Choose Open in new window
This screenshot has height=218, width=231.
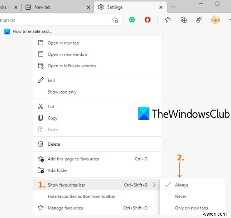tap(97, 54)
